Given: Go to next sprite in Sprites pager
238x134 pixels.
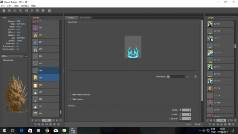Looking at the screenshot, I should (228, 120).
